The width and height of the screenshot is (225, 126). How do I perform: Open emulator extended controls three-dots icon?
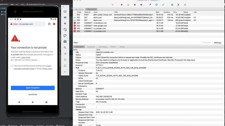(x=65, y=72)
